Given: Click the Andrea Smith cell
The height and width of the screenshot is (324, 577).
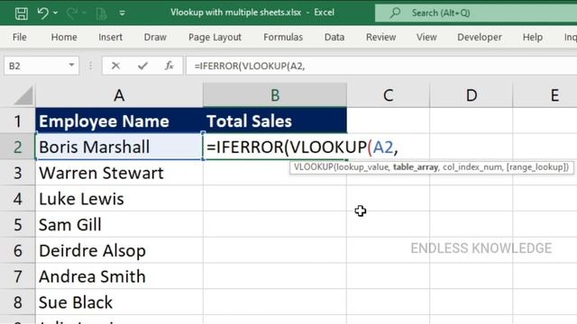Looking at the screenshot, I should tap(119, 276).
